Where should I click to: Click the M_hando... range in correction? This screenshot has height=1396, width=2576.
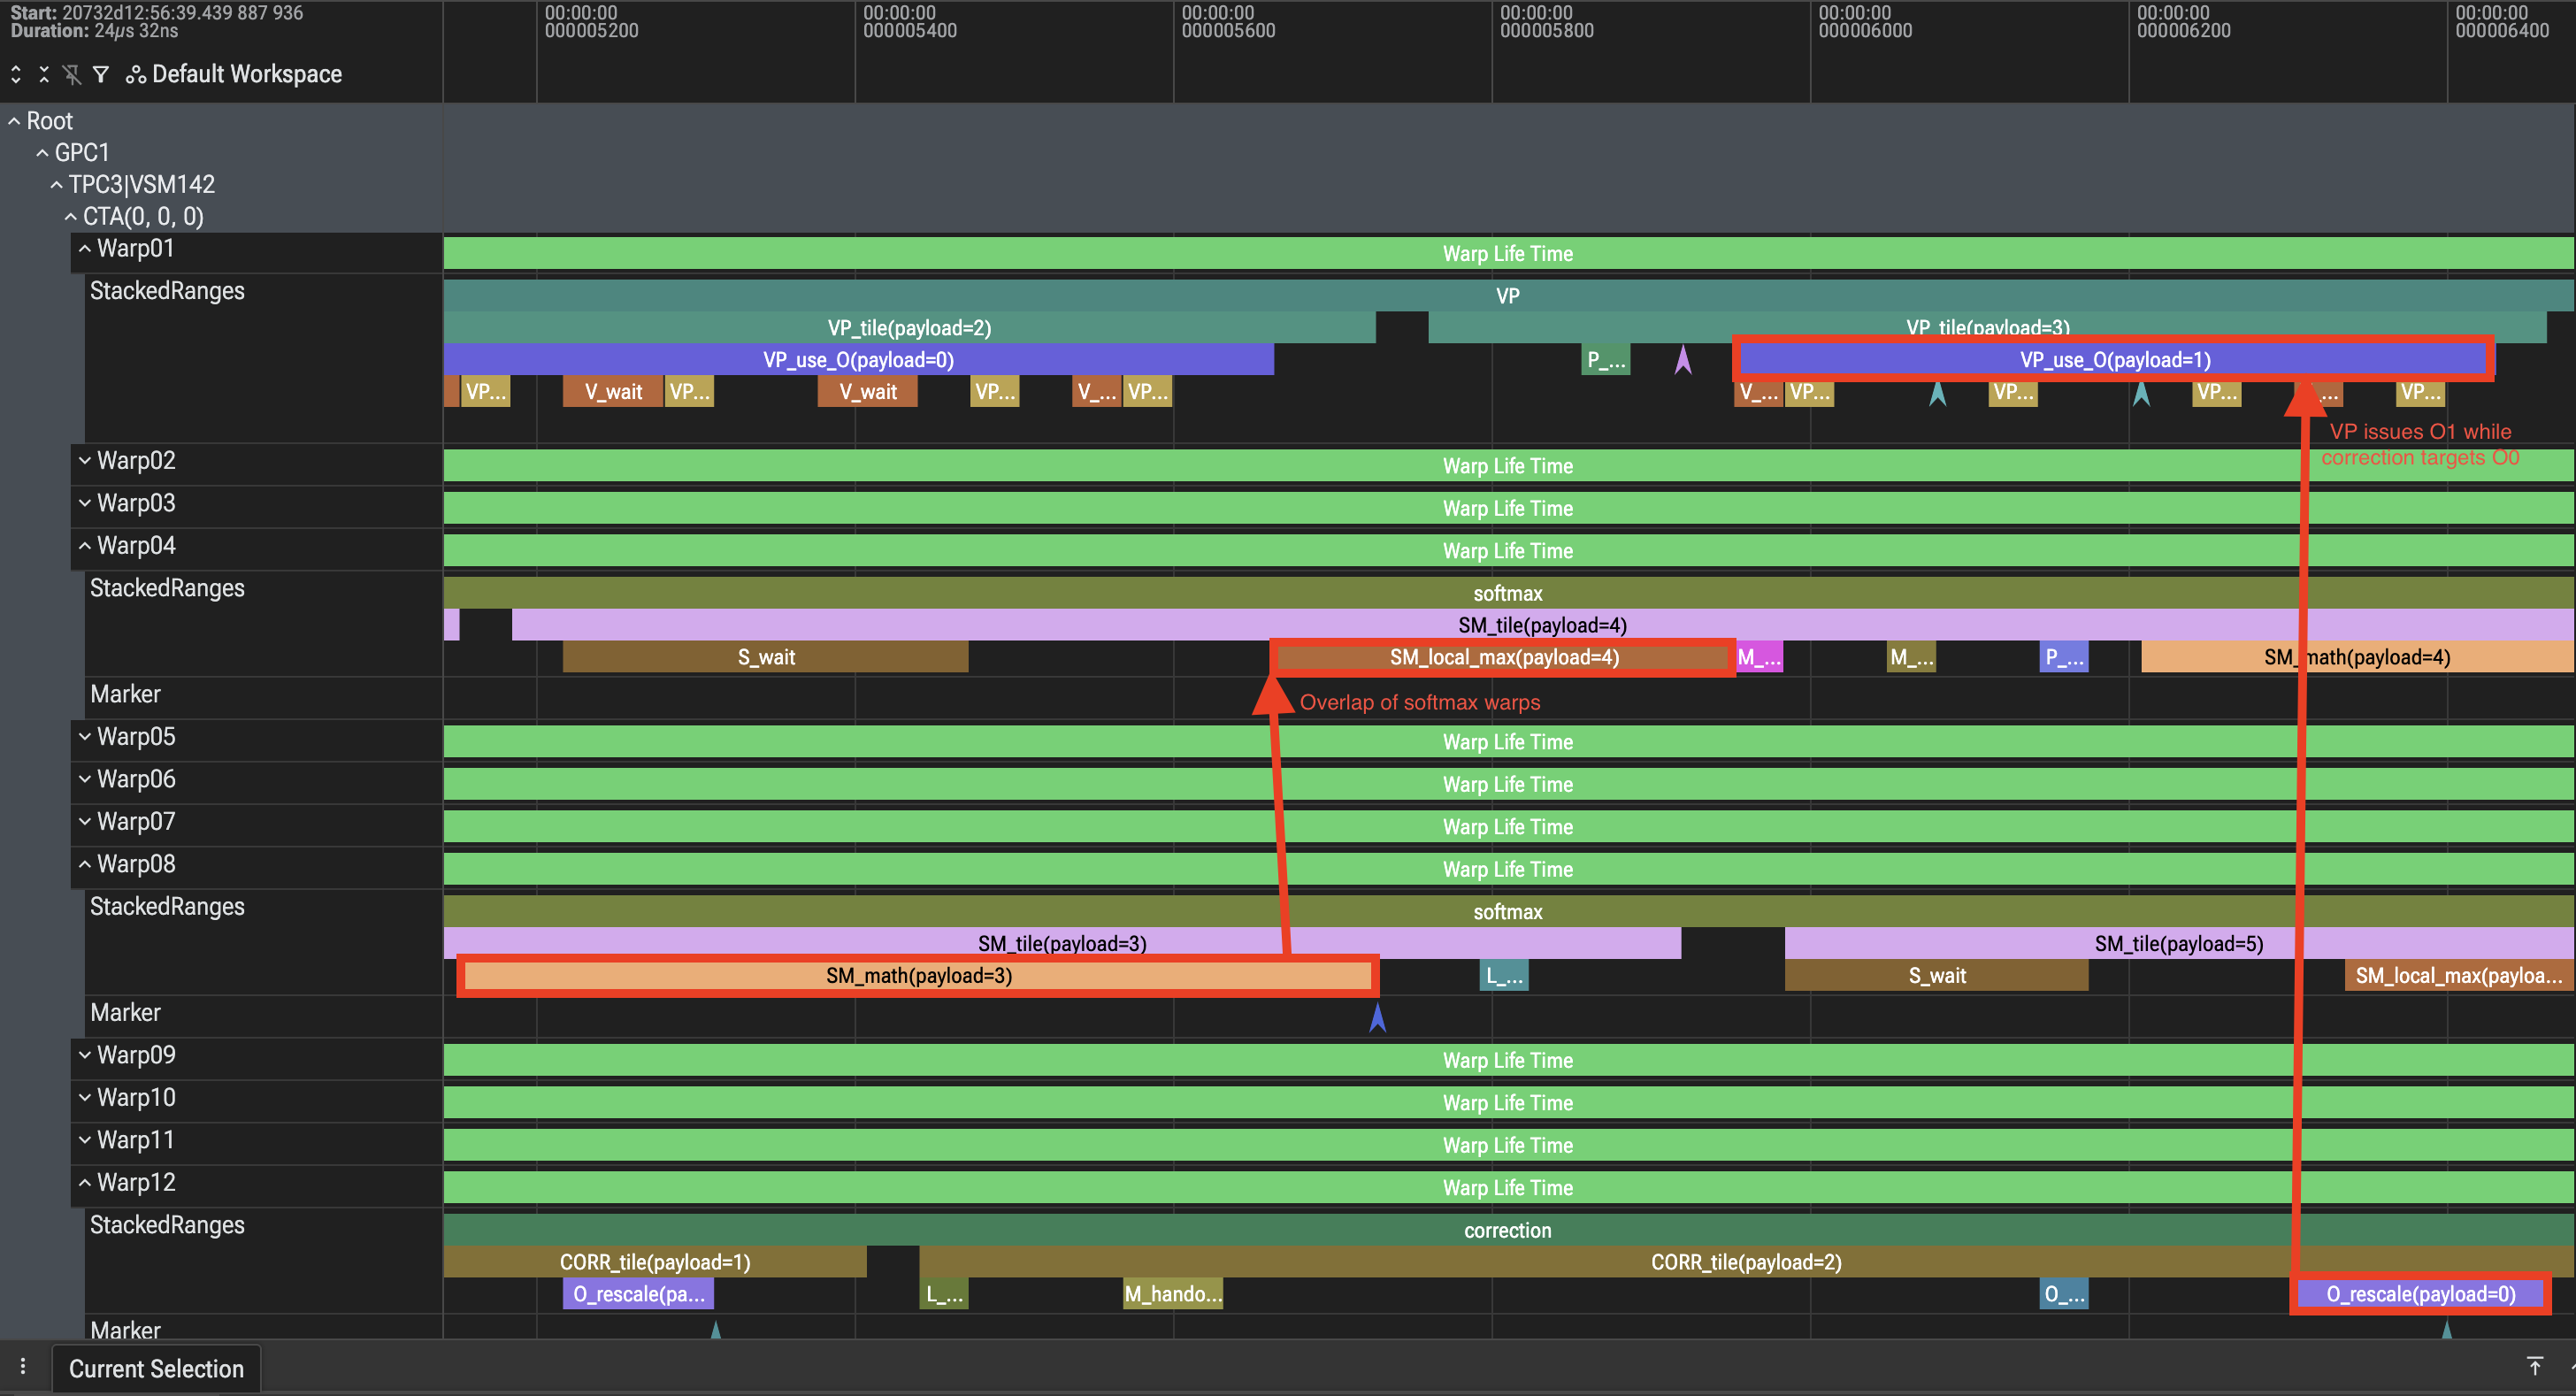1173,1294
